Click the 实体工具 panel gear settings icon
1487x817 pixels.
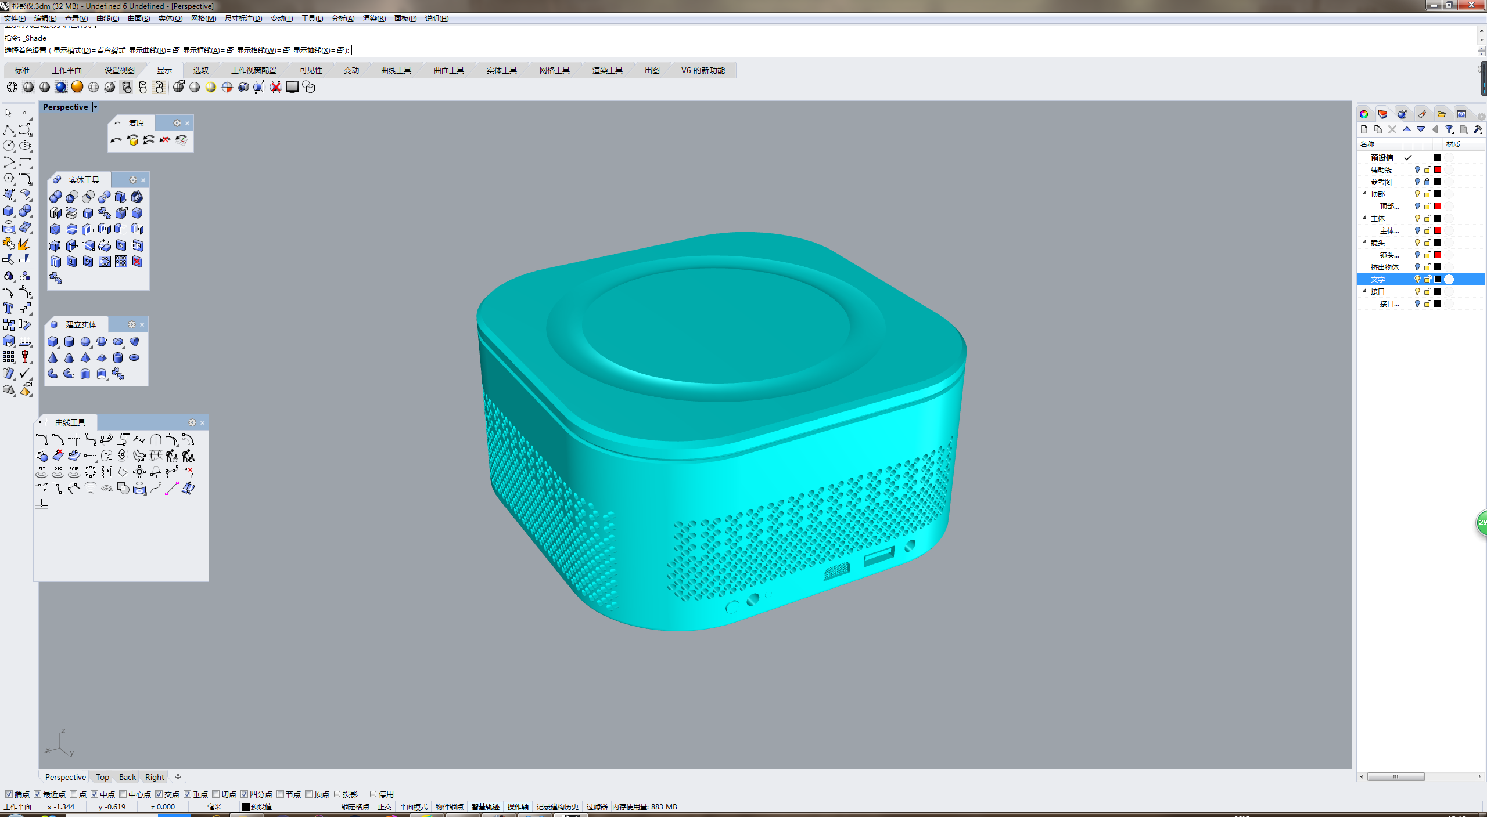pyautogui.click(x=132, y=180)
